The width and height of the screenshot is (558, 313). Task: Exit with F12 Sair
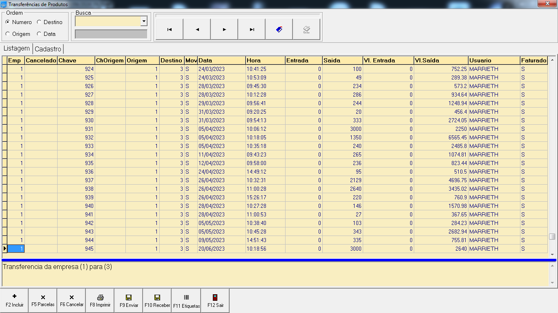tap(215, 301)
